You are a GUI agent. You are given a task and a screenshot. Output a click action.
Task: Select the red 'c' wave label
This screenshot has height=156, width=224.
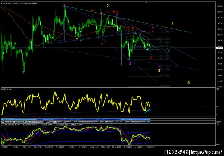click(x=153, y=31)
